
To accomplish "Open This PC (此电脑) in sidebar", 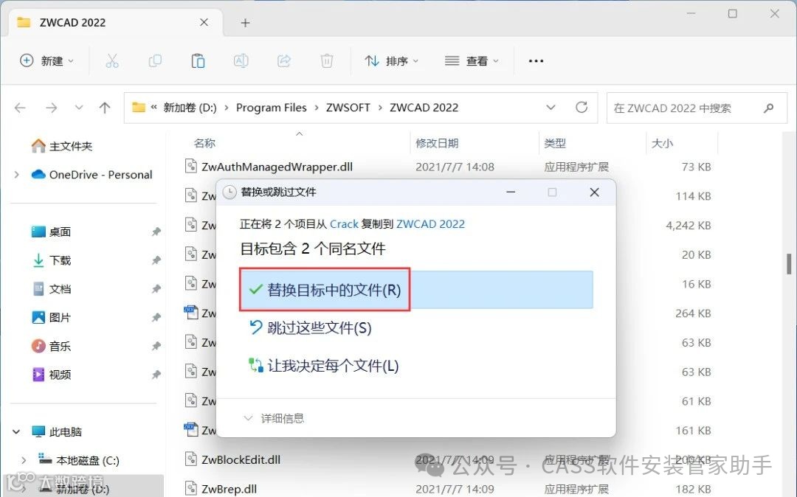I will (56, 432).
